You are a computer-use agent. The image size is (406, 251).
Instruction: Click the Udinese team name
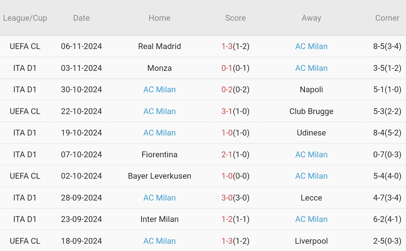tap(311, 133)
